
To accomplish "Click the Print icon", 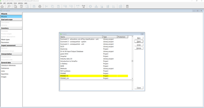I will click(40, 6).
